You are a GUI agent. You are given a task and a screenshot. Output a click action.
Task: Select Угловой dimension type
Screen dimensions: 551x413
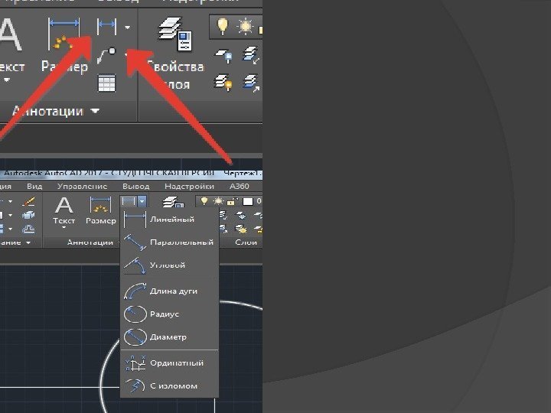point(169,265)
